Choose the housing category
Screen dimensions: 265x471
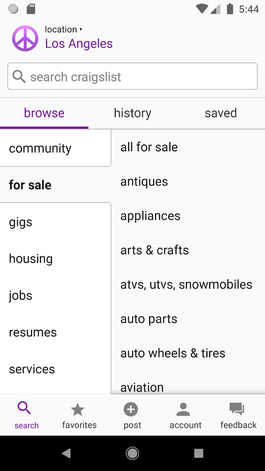31,259
